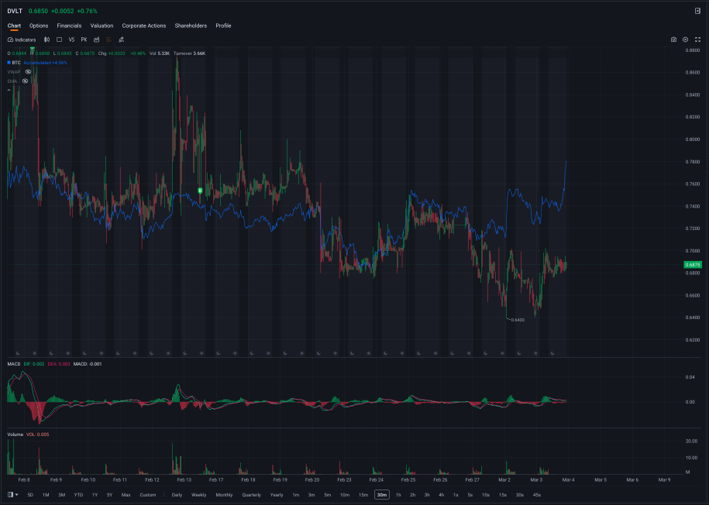Open the Corporate Actions tab
709x505 pixels.
coord(144,26)
